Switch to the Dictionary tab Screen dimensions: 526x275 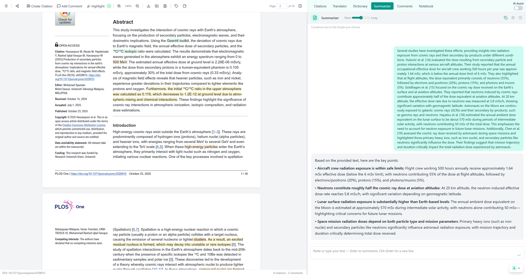(360, 6)
